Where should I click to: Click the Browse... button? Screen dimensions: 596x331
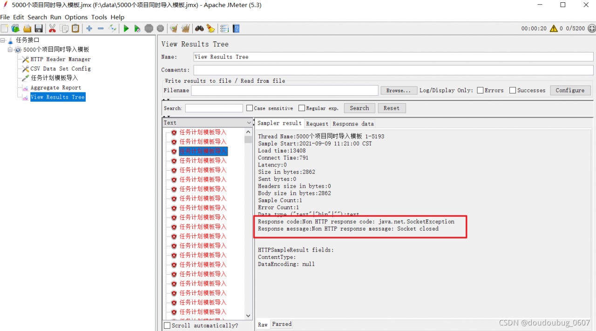tap(399, 91)
